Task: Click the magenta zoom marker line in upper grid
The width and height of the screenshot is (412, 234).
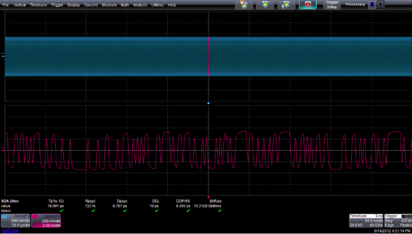Action: click(x=209, y=56)
